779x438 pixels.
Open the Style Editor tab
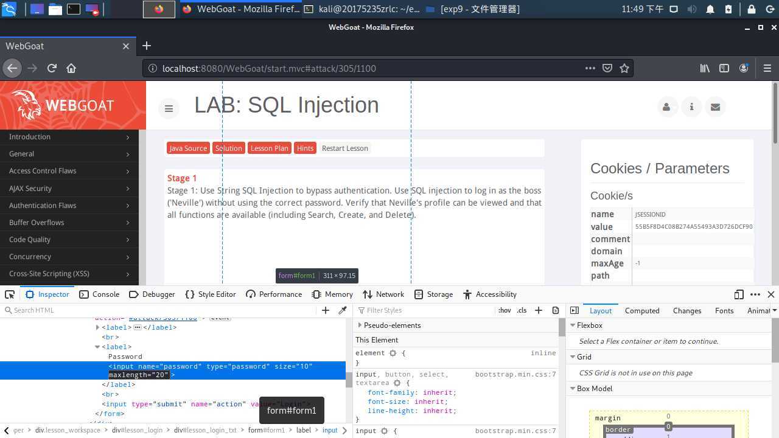pos(211,294)
